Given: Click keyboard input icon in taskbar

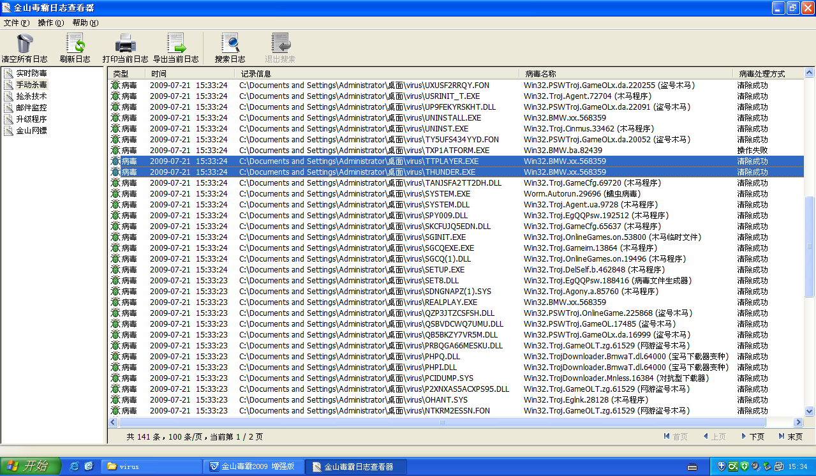Looking at the screenshot, I should 692,466.
